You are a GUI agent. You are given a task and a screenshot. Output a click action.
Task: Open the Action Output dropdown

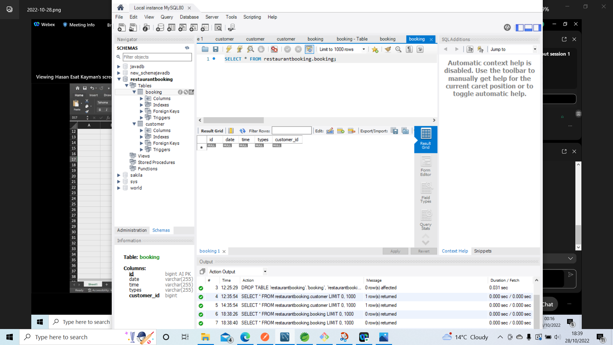[238, 272]
